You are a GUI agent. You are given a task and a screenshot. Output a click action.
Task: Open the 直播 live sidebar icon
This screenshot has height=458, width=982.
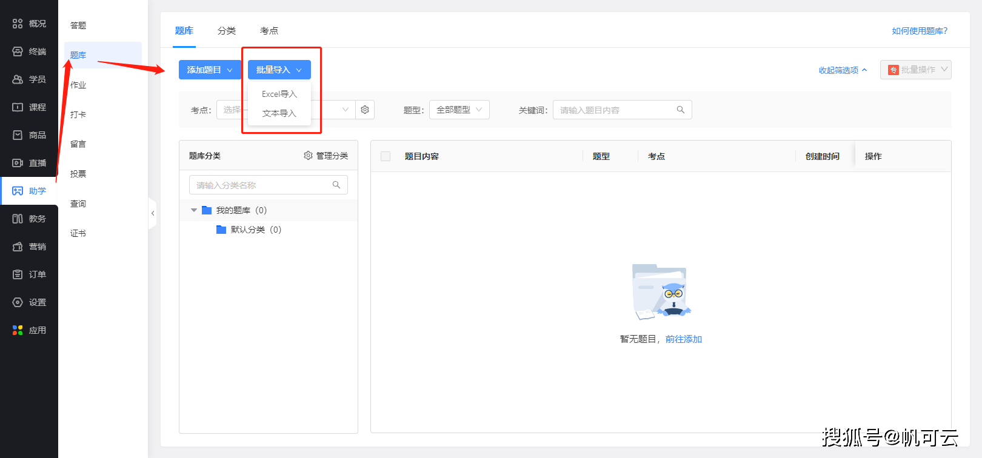click(18, 163)
